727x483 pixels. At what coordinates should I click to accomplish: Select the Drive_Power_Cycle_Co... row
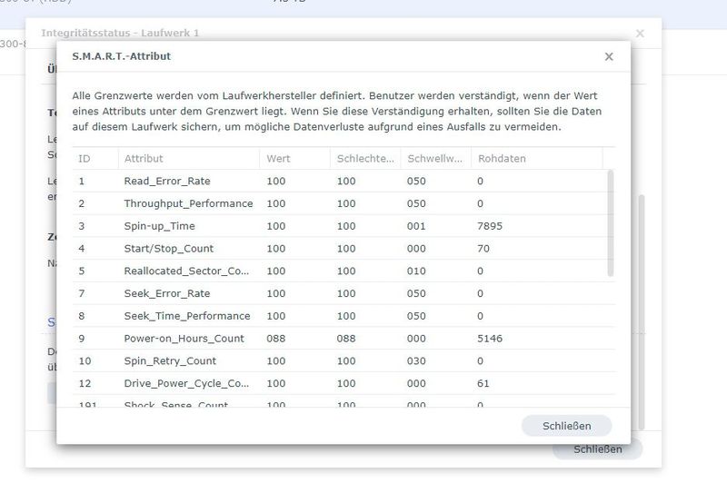pos(344,383)
